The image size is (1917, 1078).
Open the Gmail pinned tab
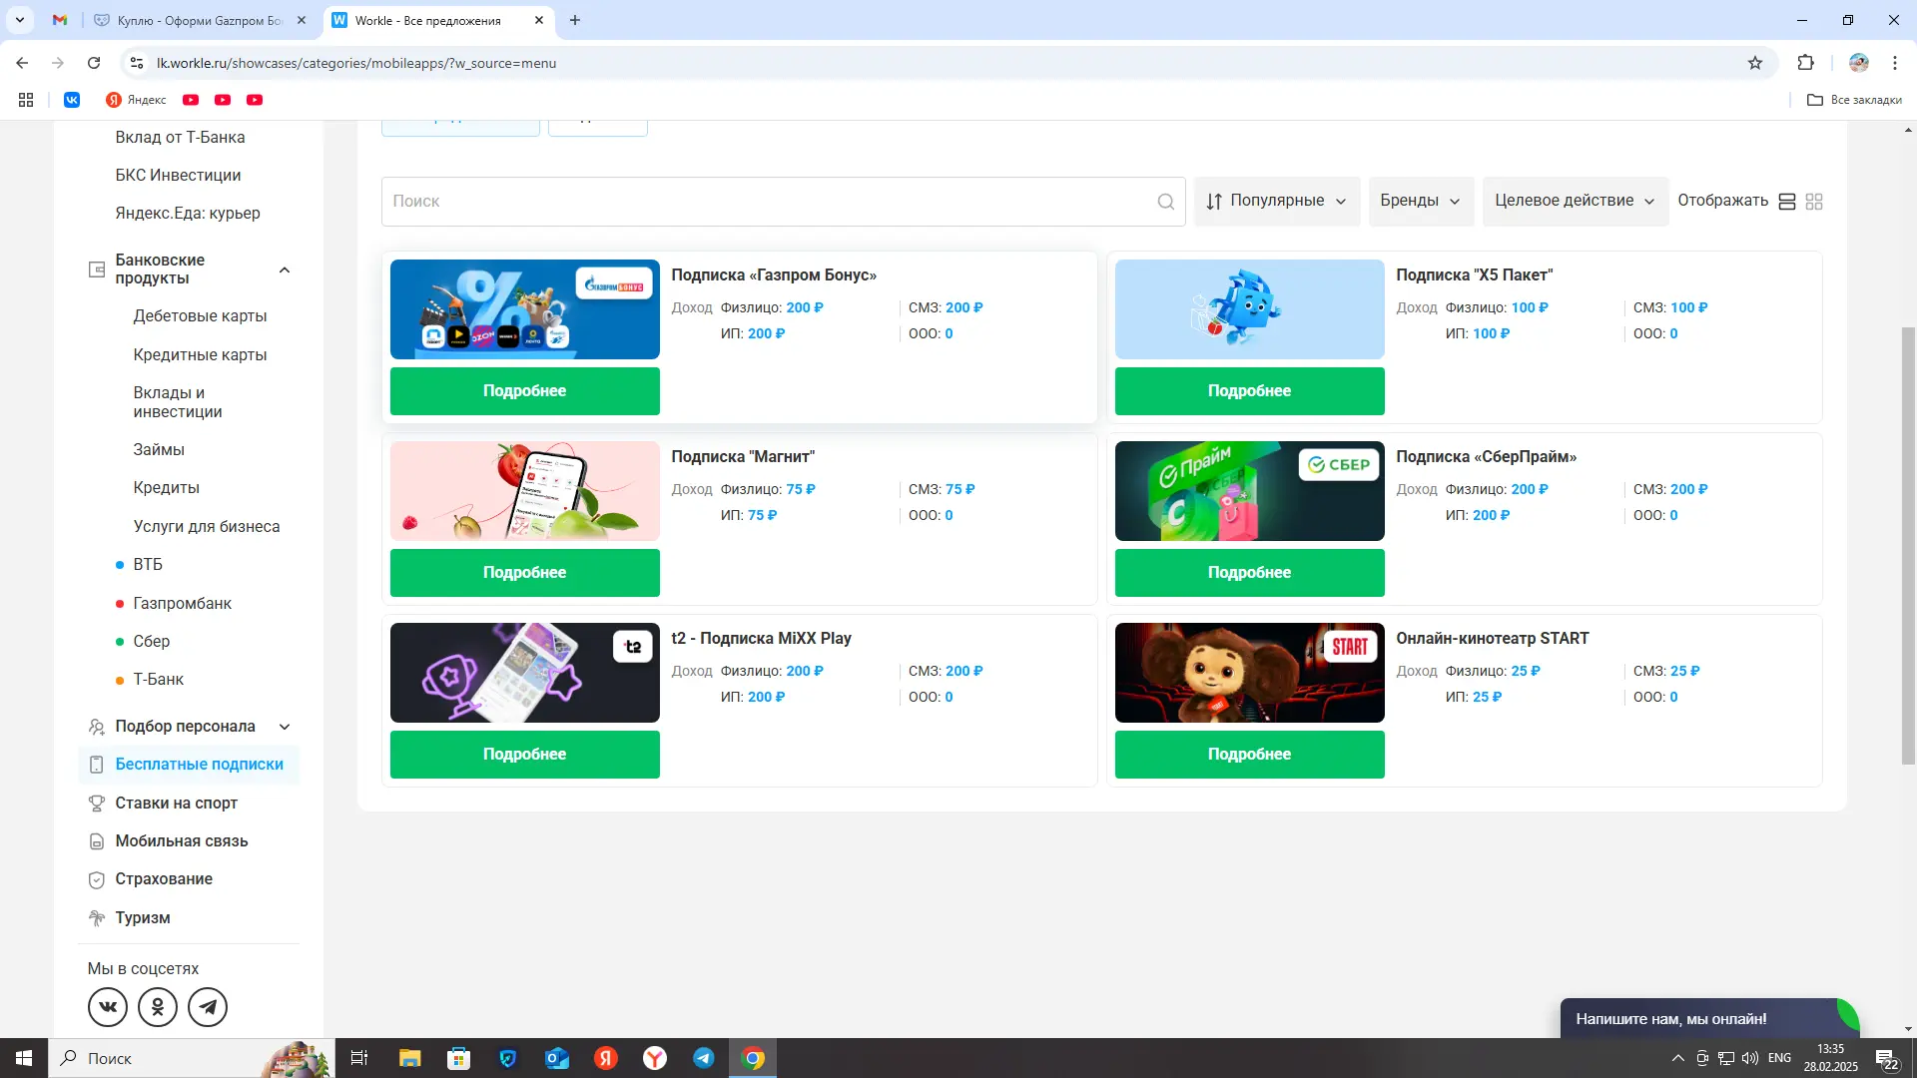coord(60,20)
